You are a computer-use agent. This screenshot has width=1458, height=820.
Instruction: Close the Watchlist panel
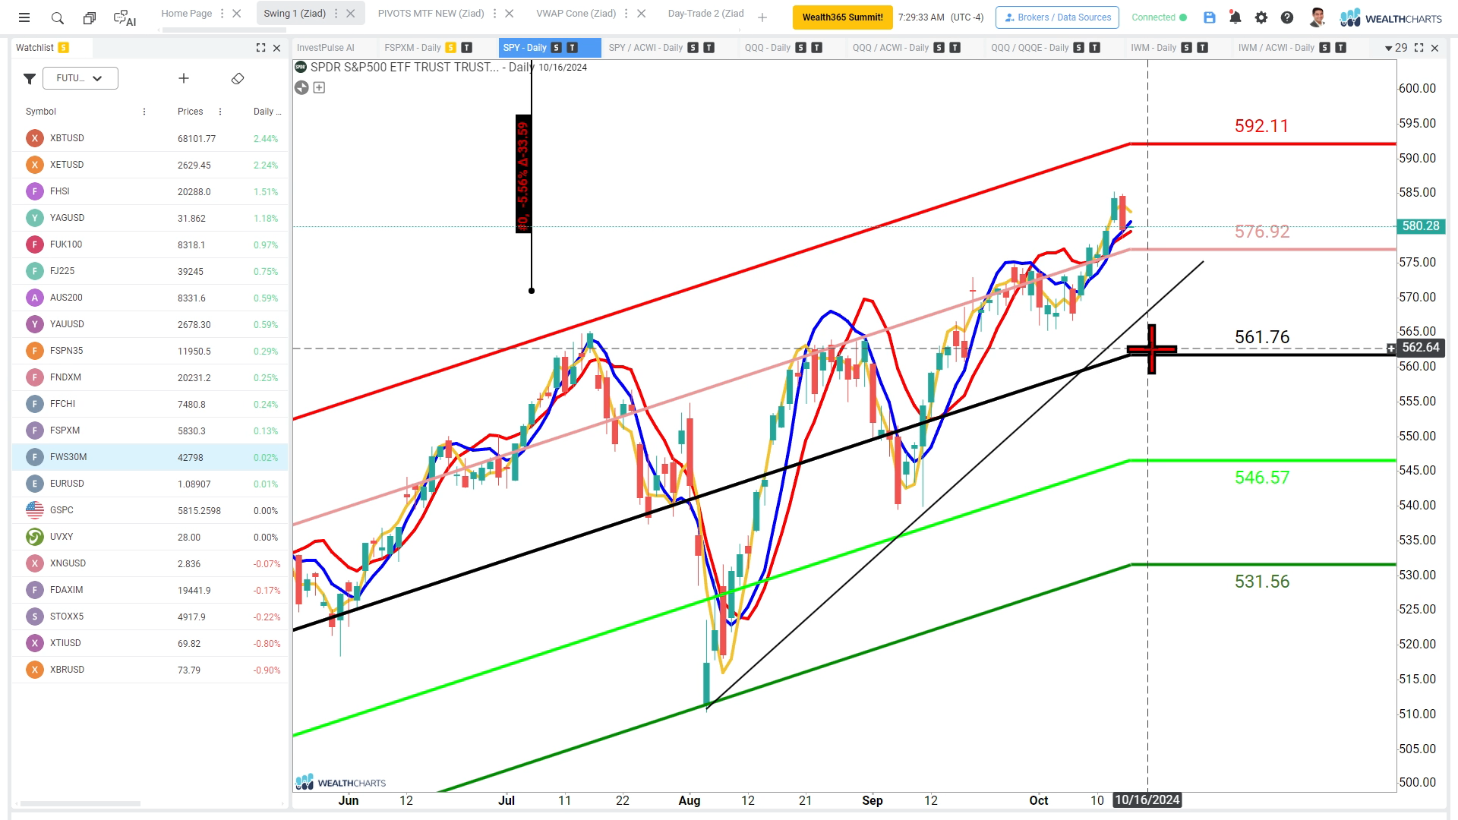click(277, 48)
